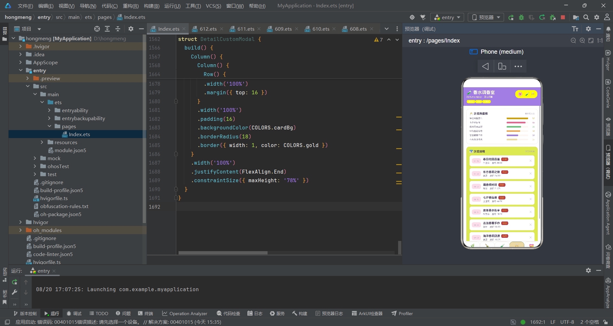613x326 pixels.
Task: Open Run panel wrench settings
Action: pyautogui.click(x=15, y=292)
